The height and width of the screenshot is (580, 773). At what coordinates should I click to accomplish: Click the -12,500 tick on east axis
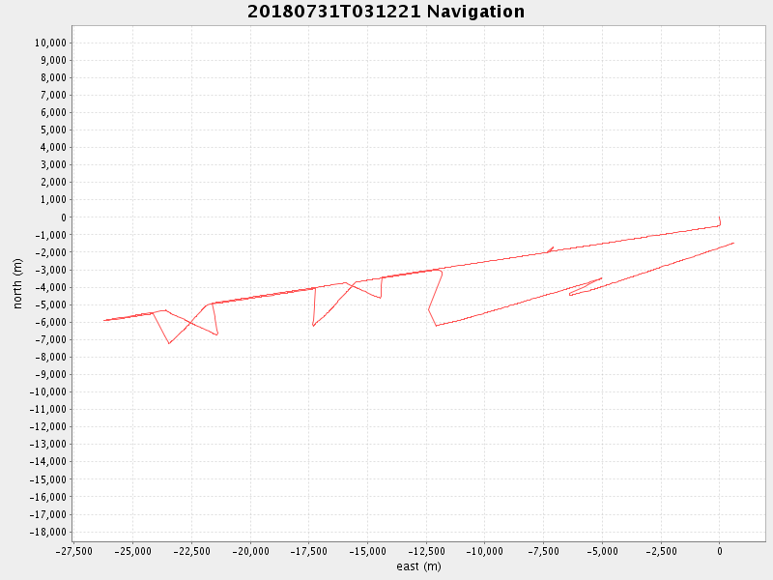[x=426, y=551]
